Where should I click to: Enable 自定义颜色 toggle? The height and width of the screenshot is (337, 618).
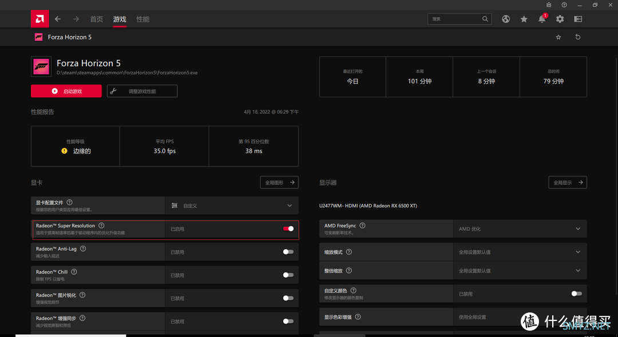(577, 294)
